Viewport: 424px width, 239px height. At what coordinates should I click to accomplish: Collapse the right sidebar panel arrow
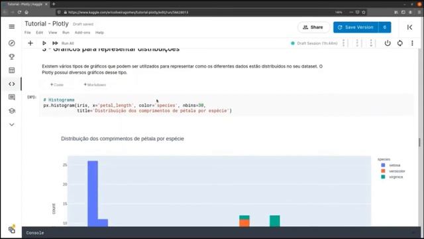tap(409, 27)
